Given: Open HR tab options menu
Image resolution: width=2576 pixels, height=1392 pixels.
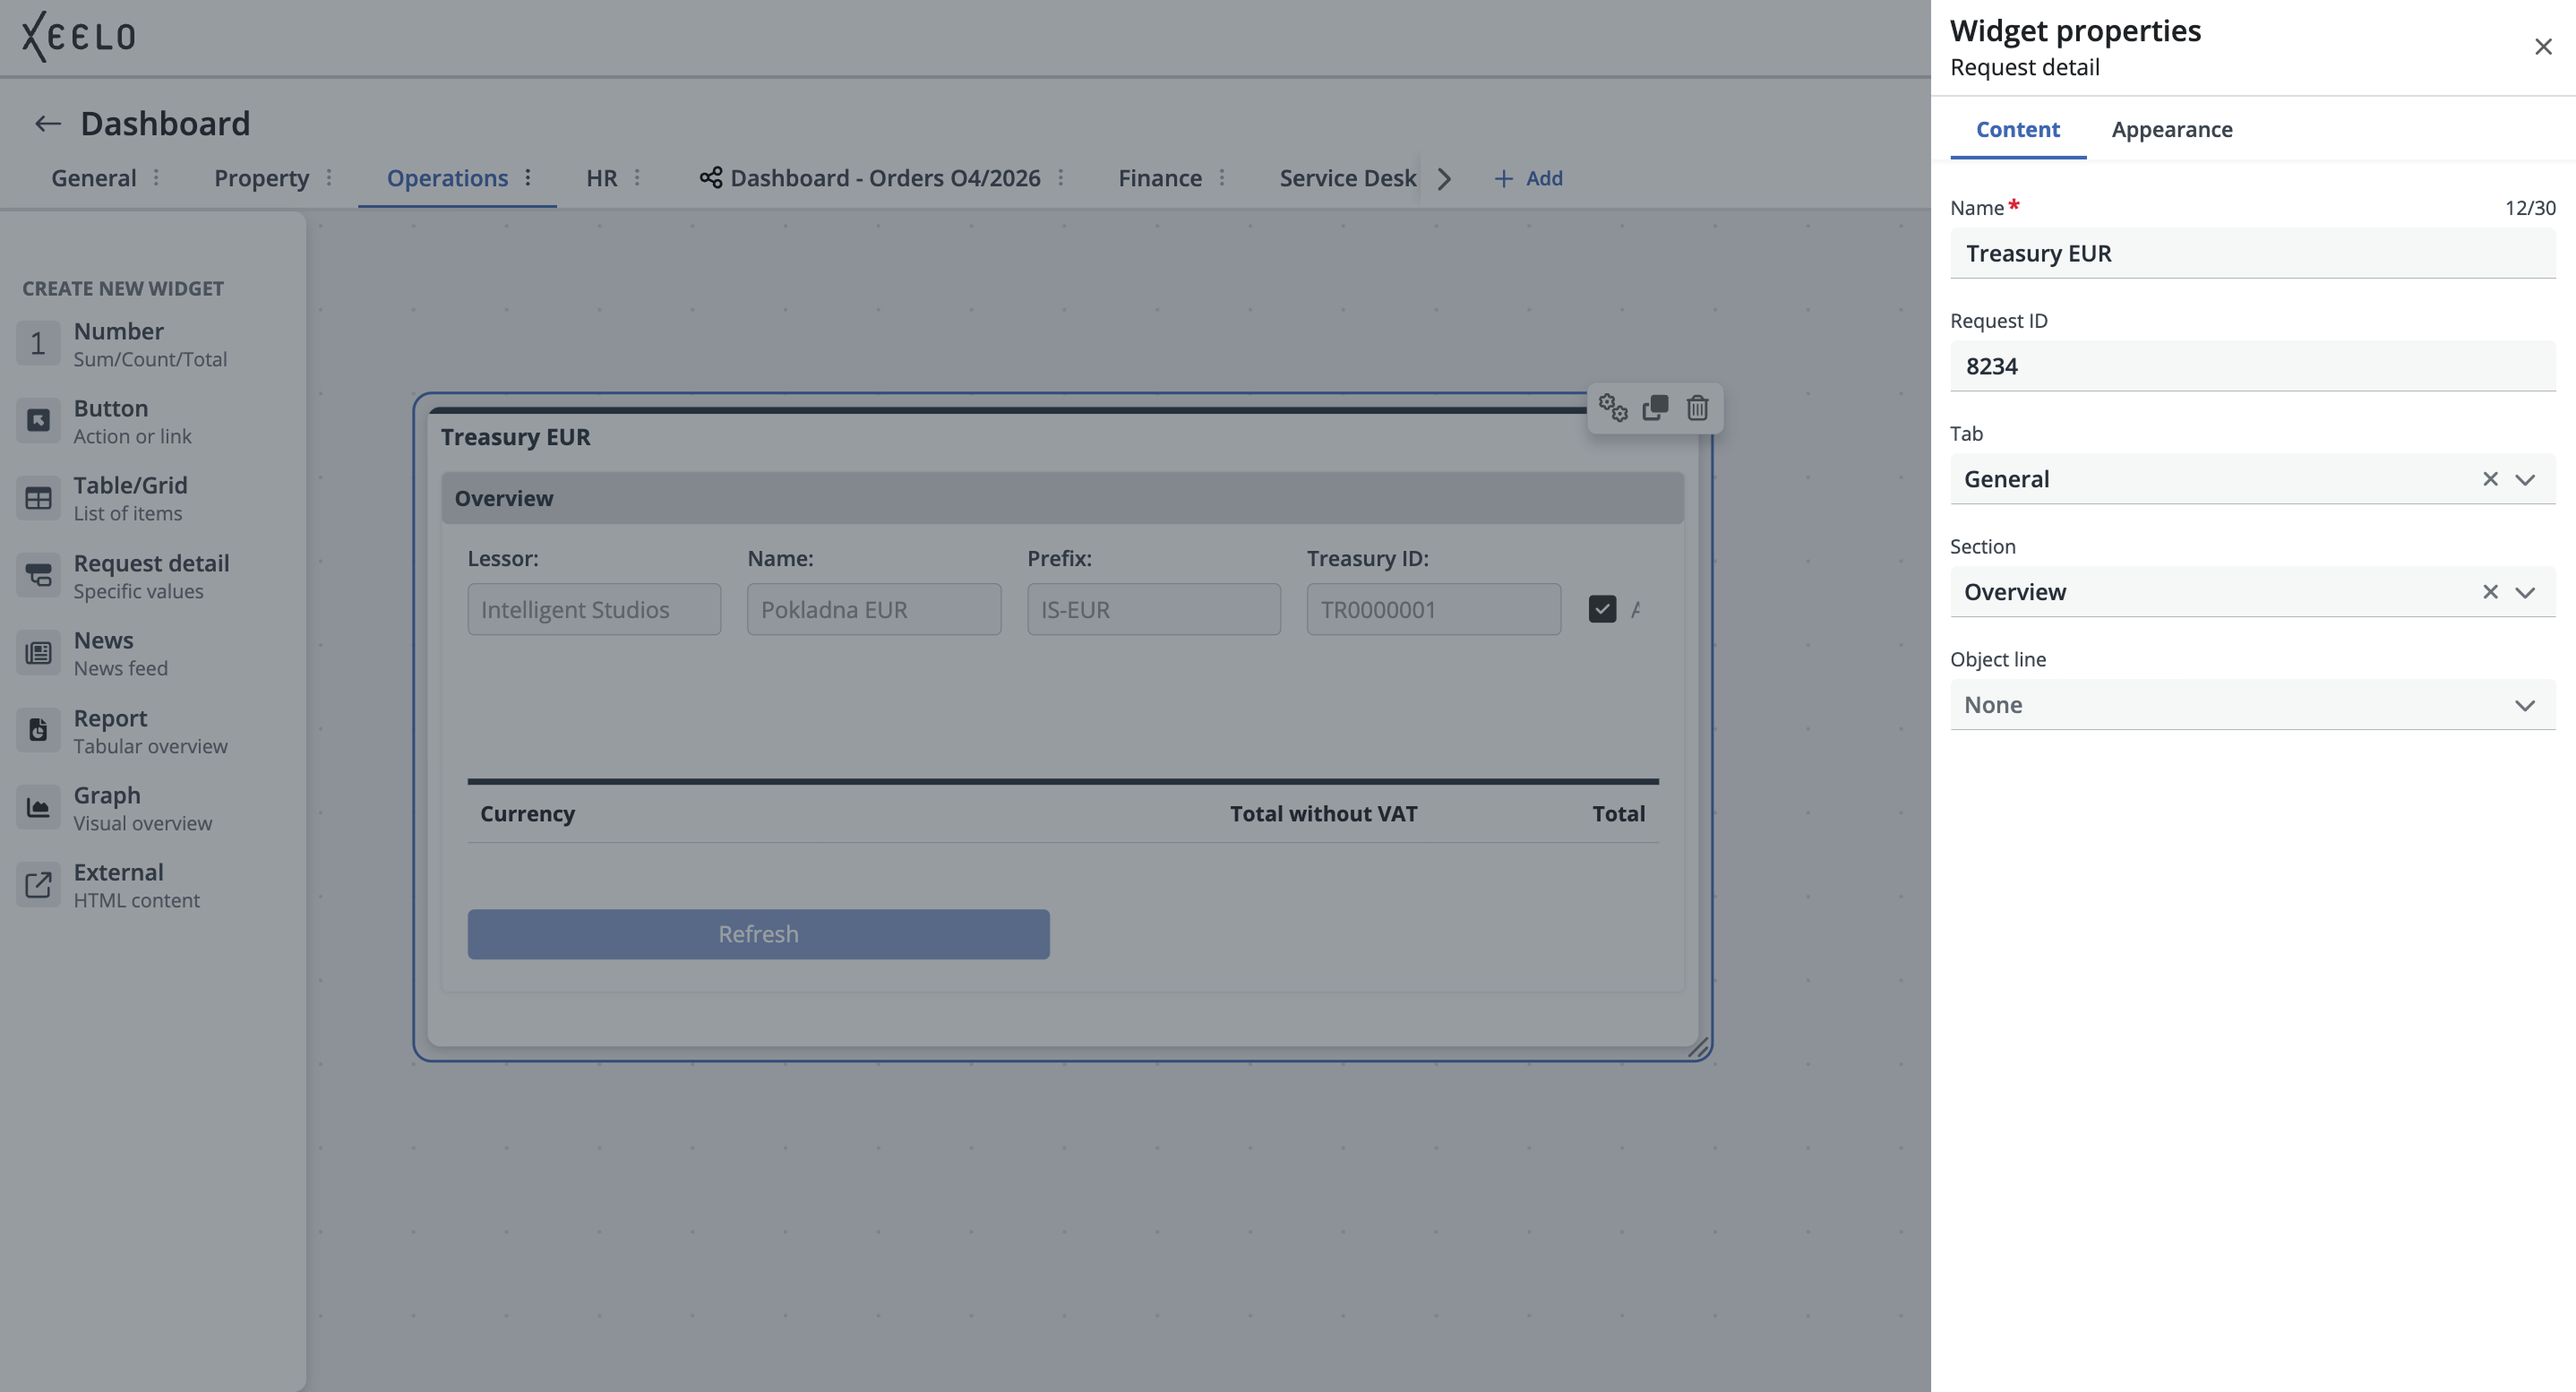Looking at the screenshot, I should click(637, 178).
